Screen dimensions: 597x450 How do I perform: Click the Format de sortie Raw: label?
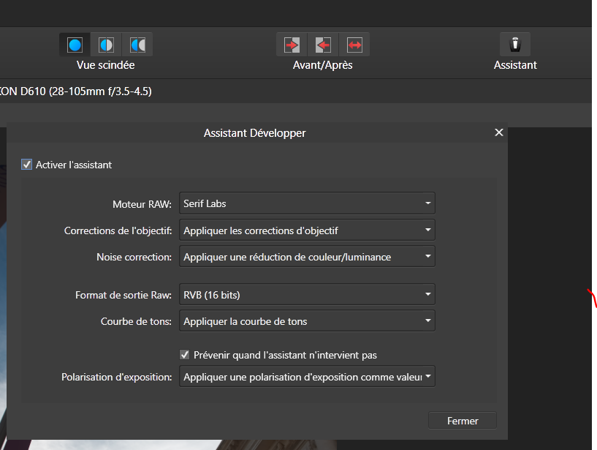click(123, 295)
